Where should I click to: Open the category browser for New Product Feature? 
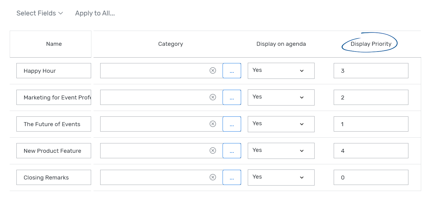pyautogui.click(x=232, y=151)
